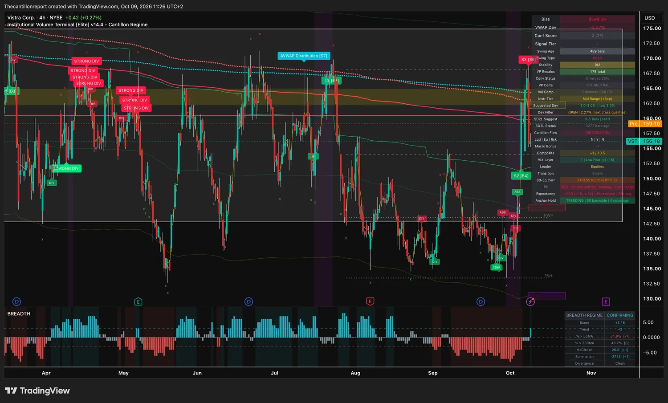Click the green ABS label near October
This screenshot has height=403, width=668.
point(517,192)
